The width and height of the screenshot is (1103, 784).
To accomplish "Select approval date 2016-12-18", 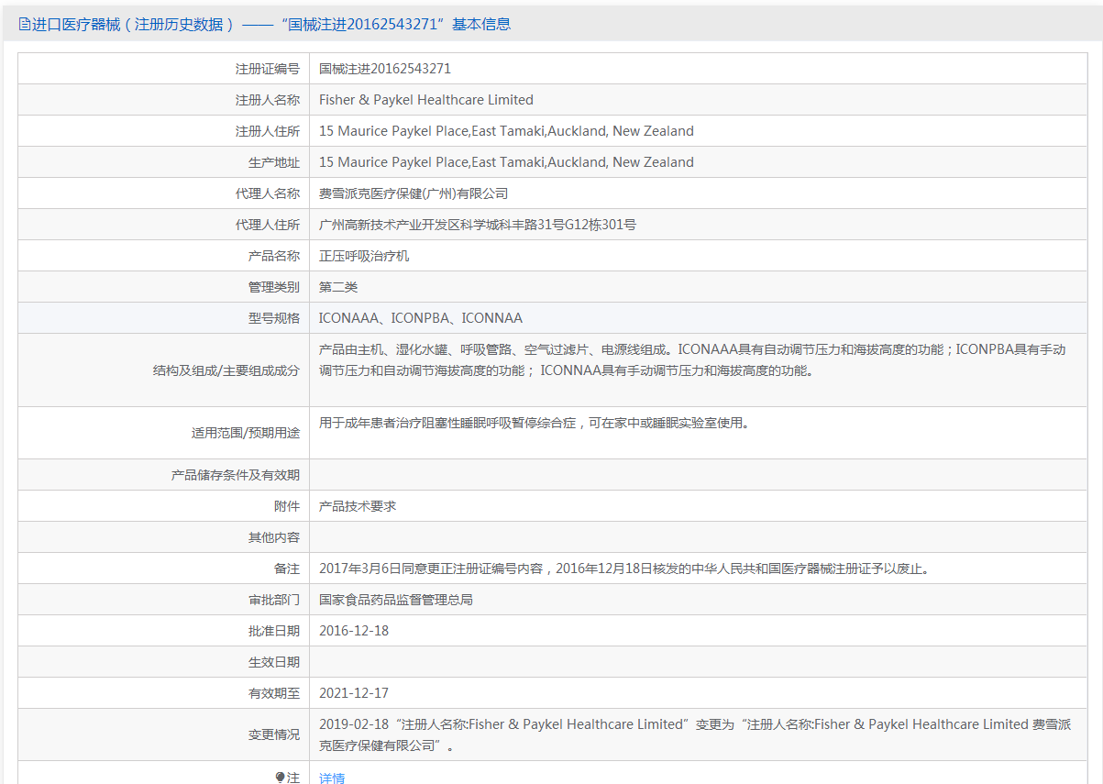I will [354, 631].
